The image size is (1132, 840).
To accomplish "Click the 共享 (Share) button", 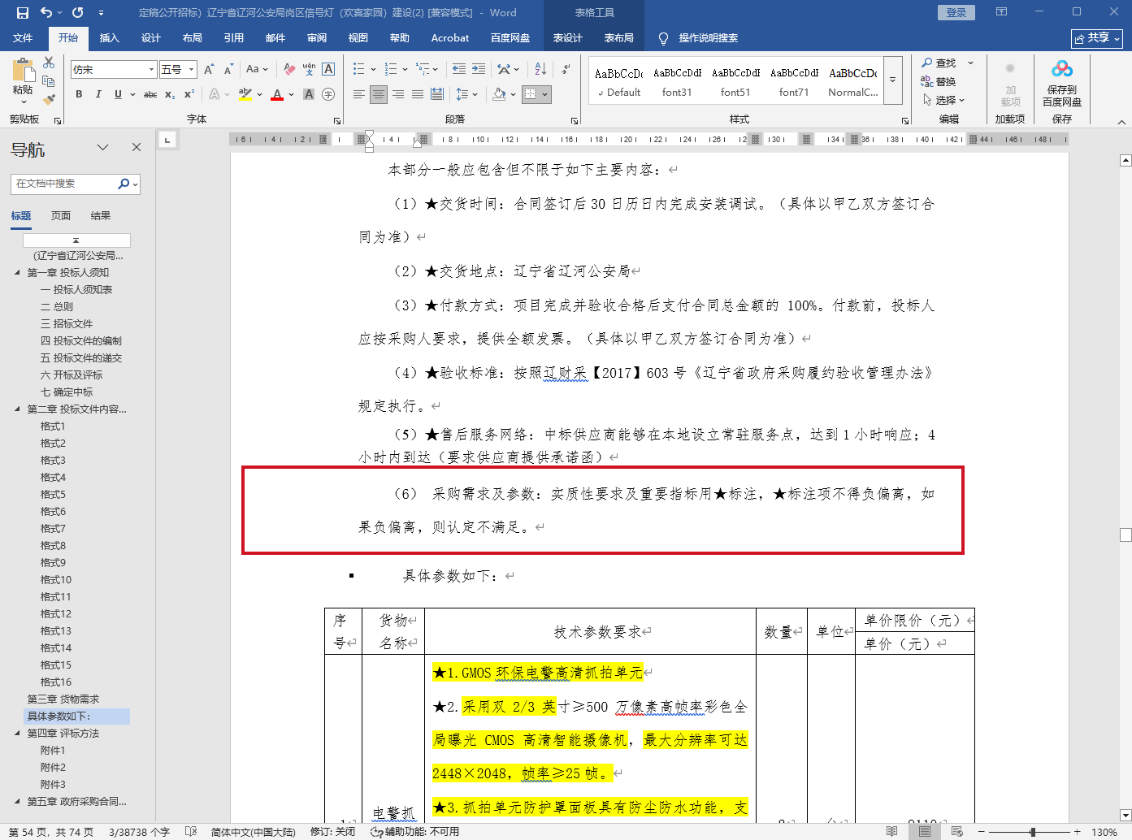I will 1097,38.
